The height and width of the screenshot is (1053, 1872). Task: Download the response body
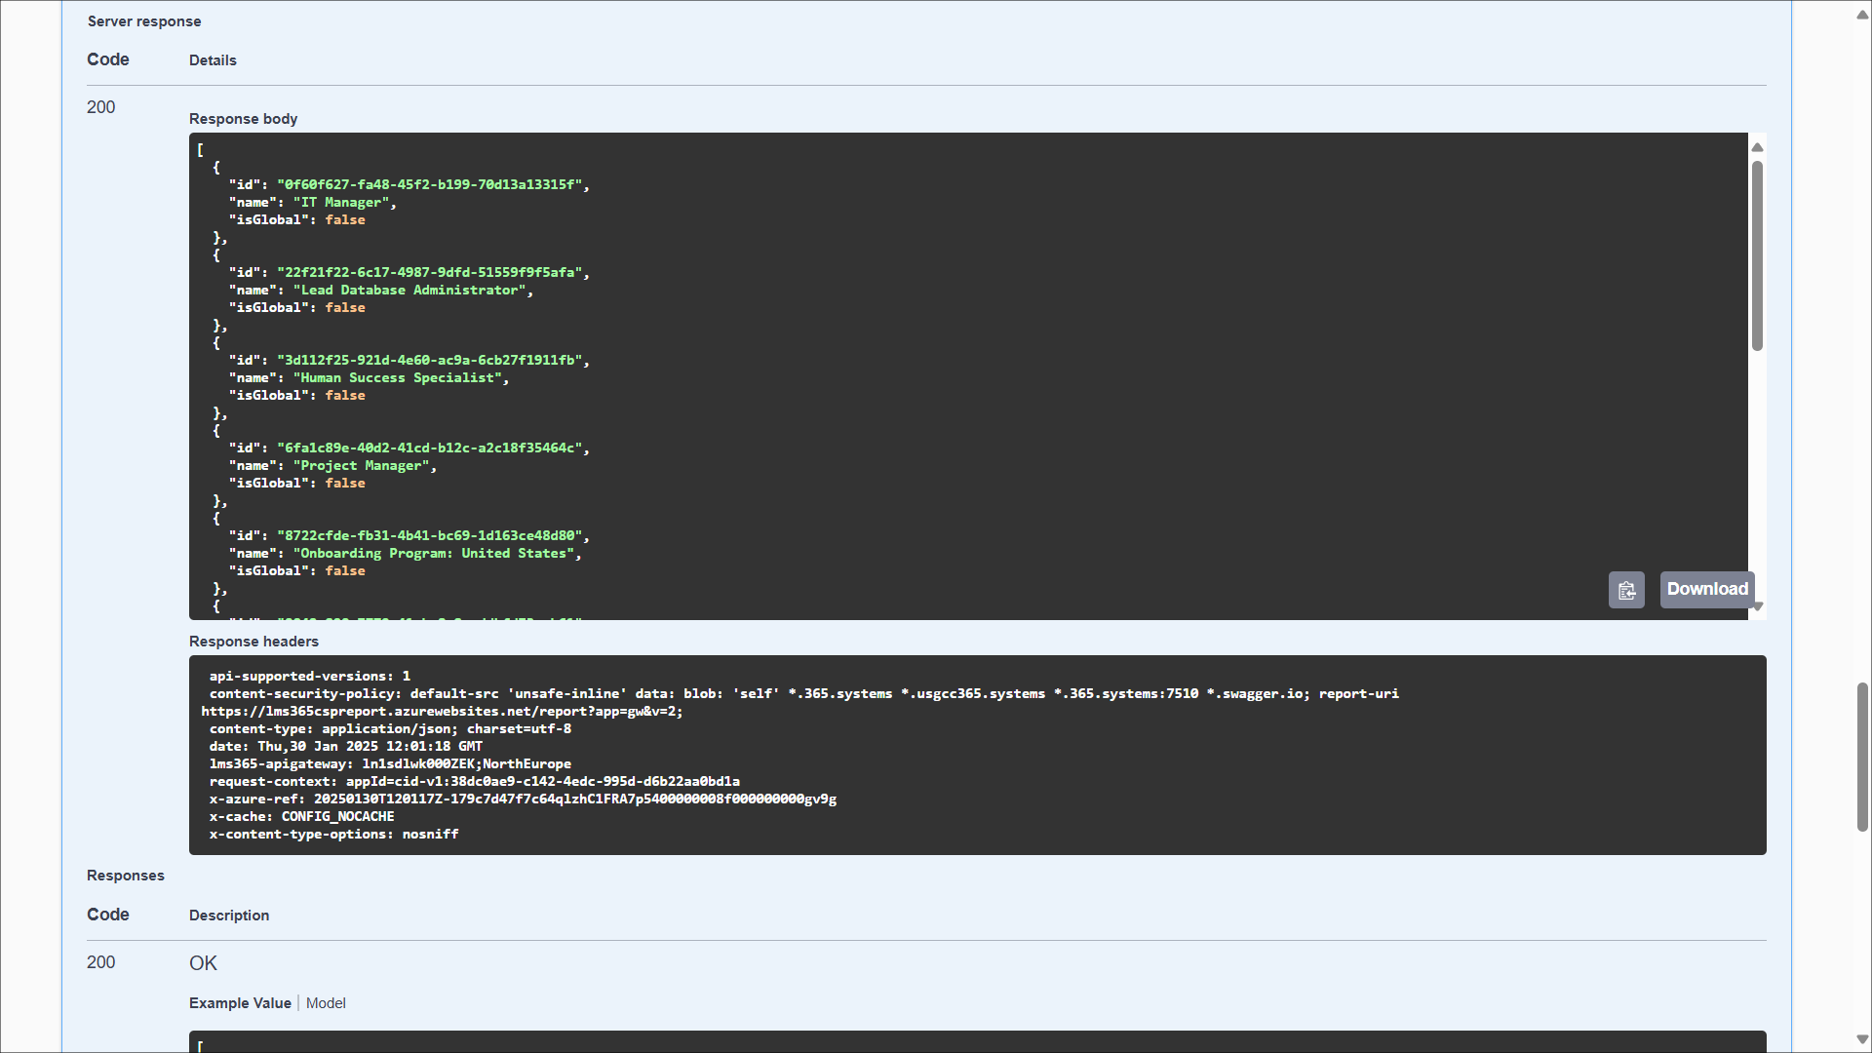pos(1706,589)
